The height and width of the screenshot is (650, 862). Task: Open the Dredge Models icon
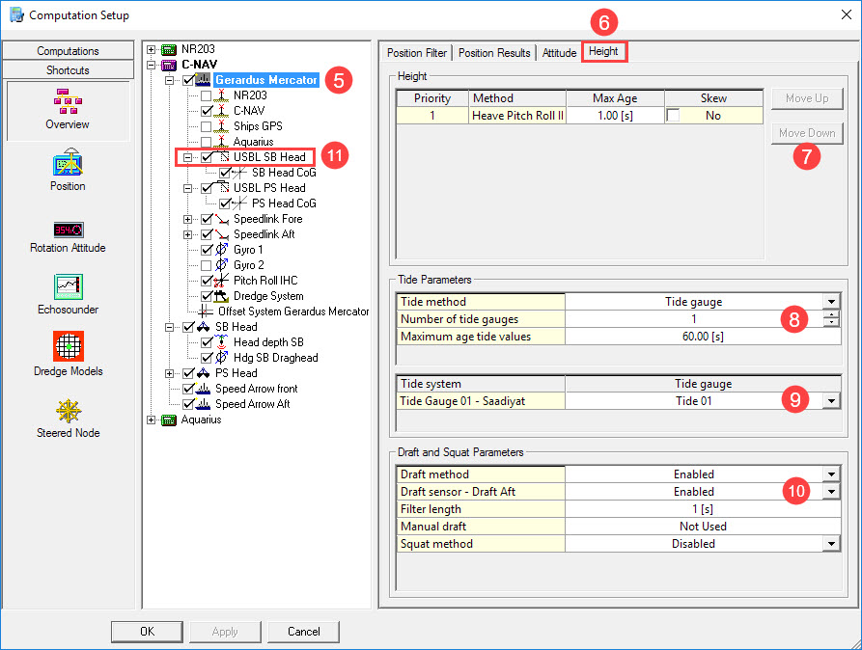point(68,347)
